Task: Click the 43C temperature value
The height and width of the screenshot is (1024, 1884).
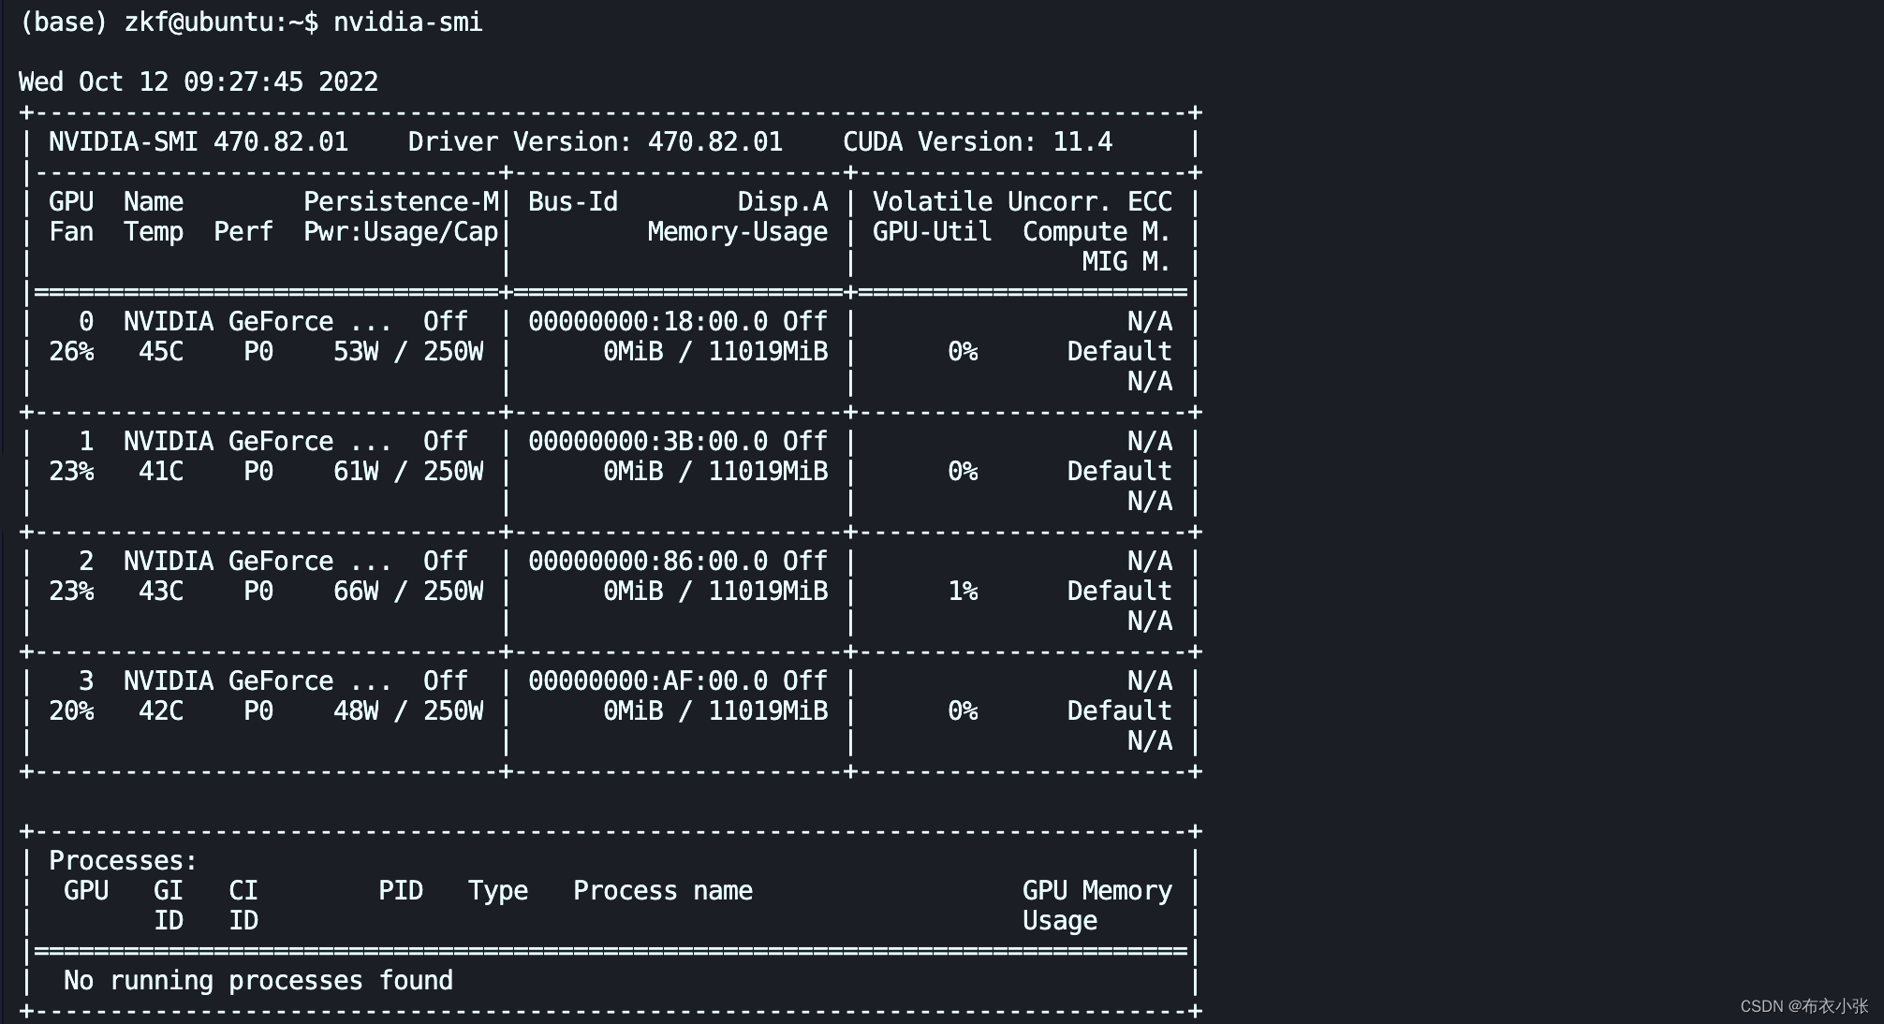Action: click(161, 591)
